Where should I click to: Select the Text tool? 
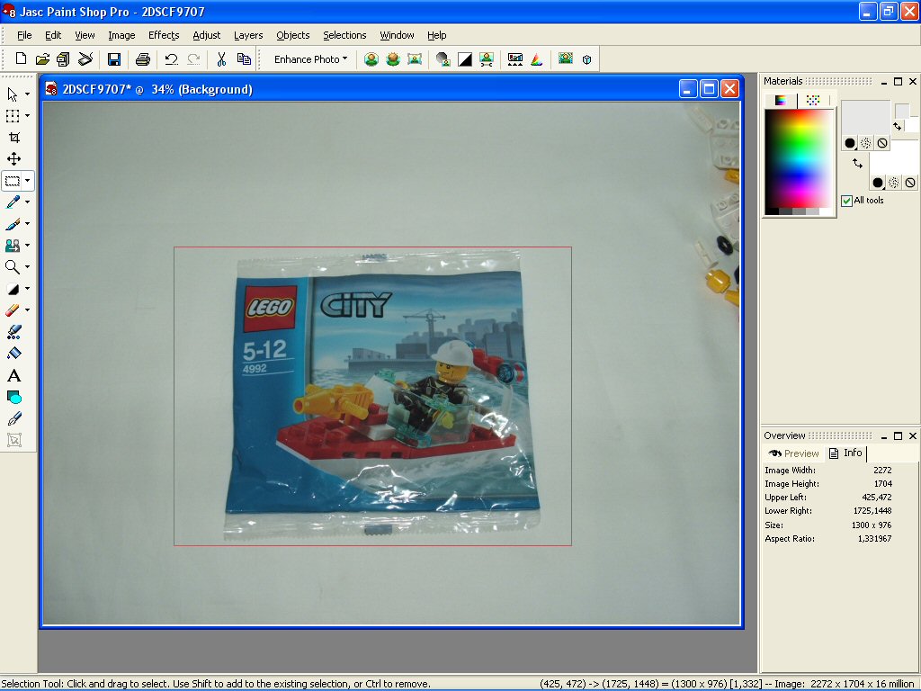14,375
